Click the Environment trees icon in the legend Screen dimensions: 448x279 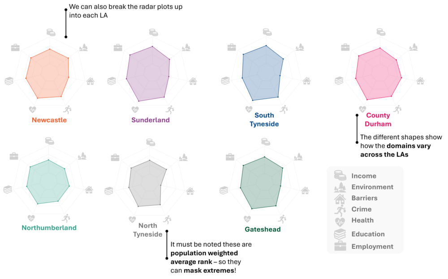point(340,187)
